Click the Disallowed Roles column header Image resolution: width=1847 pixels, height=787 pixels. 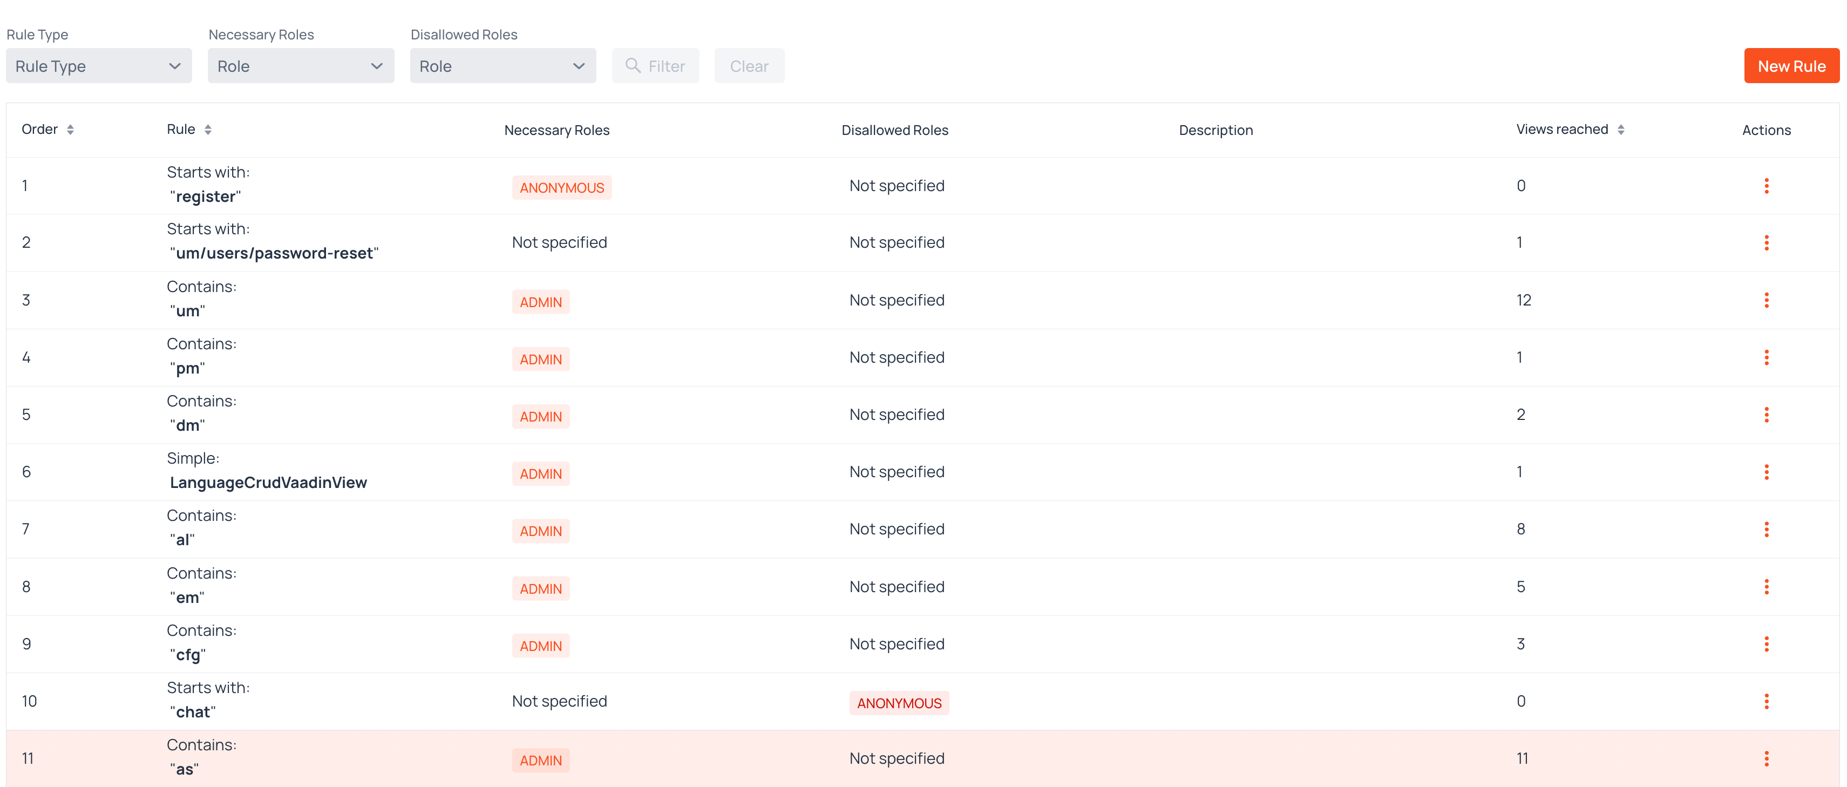pos(895,131)
